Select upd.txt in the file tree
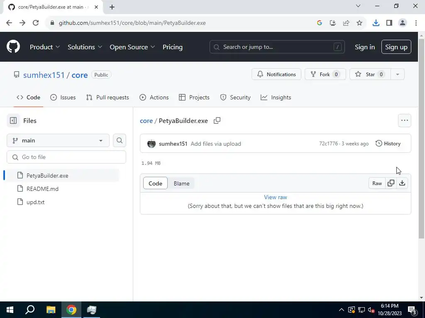The height and width of the screenshot is (318, 425). click(36, 202)
